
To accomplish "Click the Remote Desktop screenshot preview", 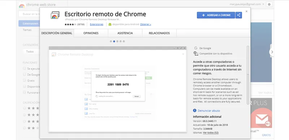I will 118,89.
